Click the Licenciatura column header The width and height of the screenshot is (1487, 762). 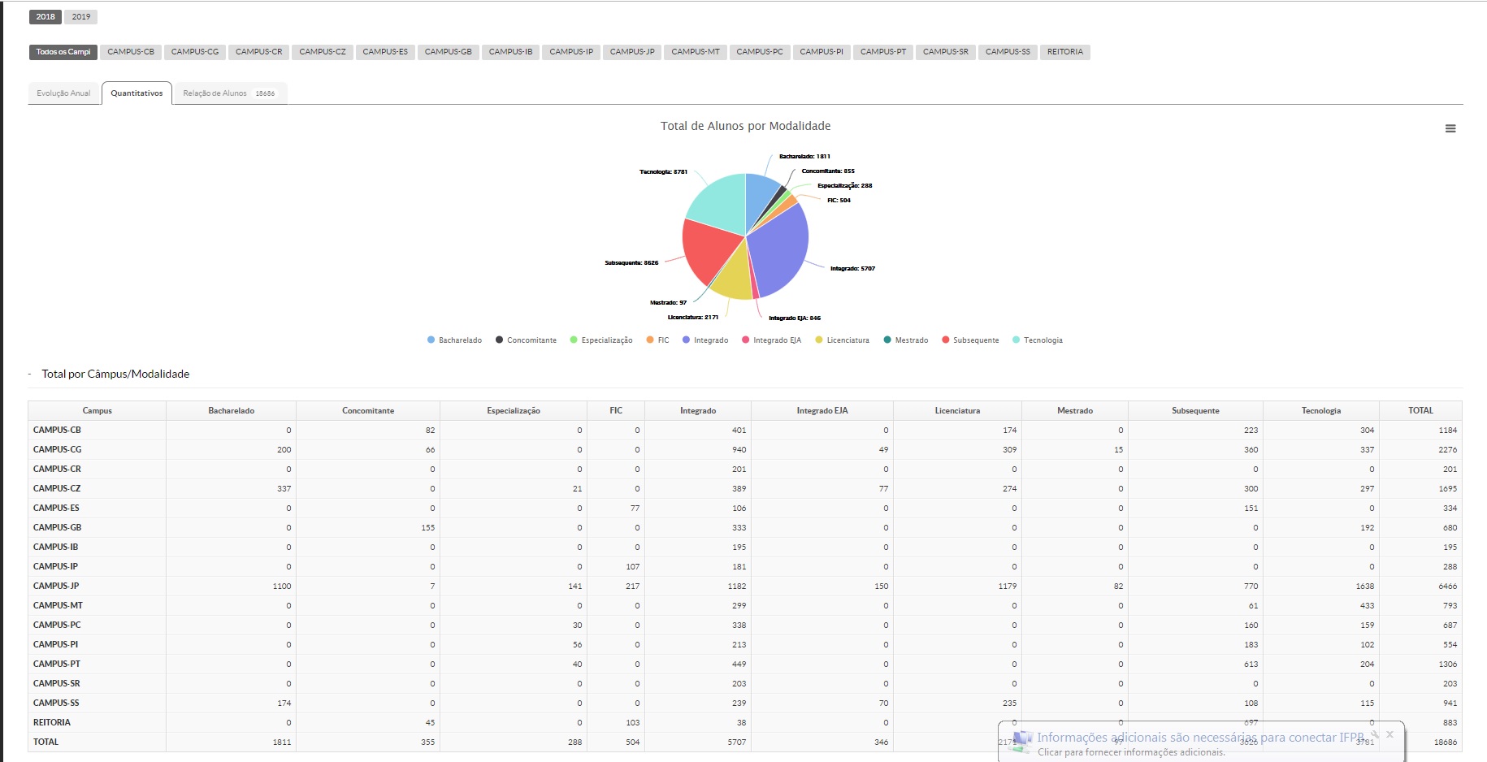coord(957,411)
